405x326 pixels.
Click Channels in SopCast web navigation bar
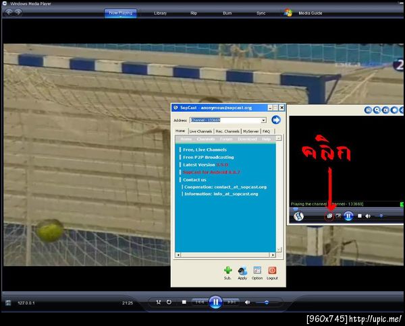pos(206,139)
